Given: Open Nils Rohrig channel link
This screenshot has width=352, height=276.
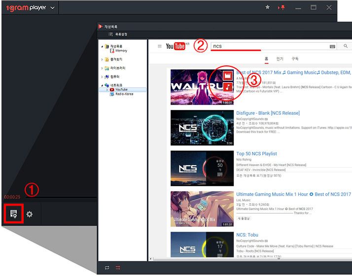Looking at the screenshot, I should point(244,159).
